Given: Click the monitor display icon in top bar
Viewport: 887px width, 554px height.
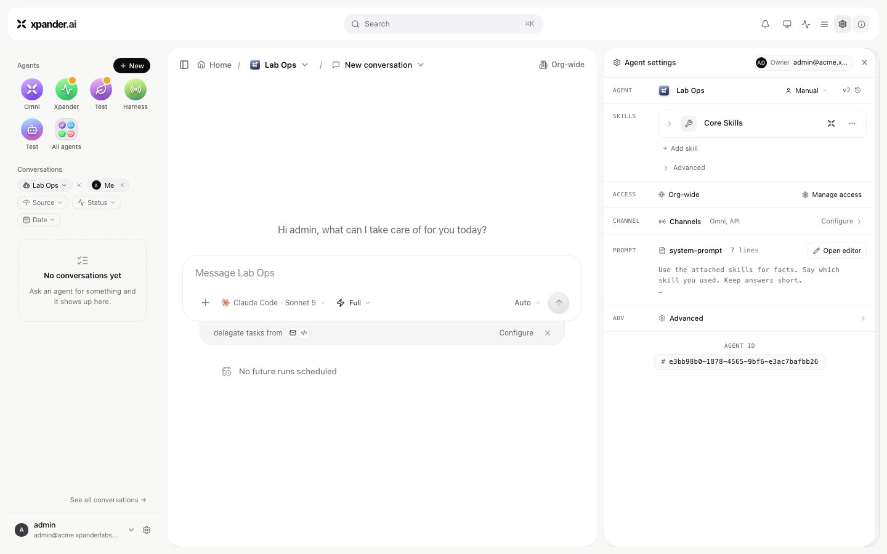Looking at the screenshot, I should (787, 24).
